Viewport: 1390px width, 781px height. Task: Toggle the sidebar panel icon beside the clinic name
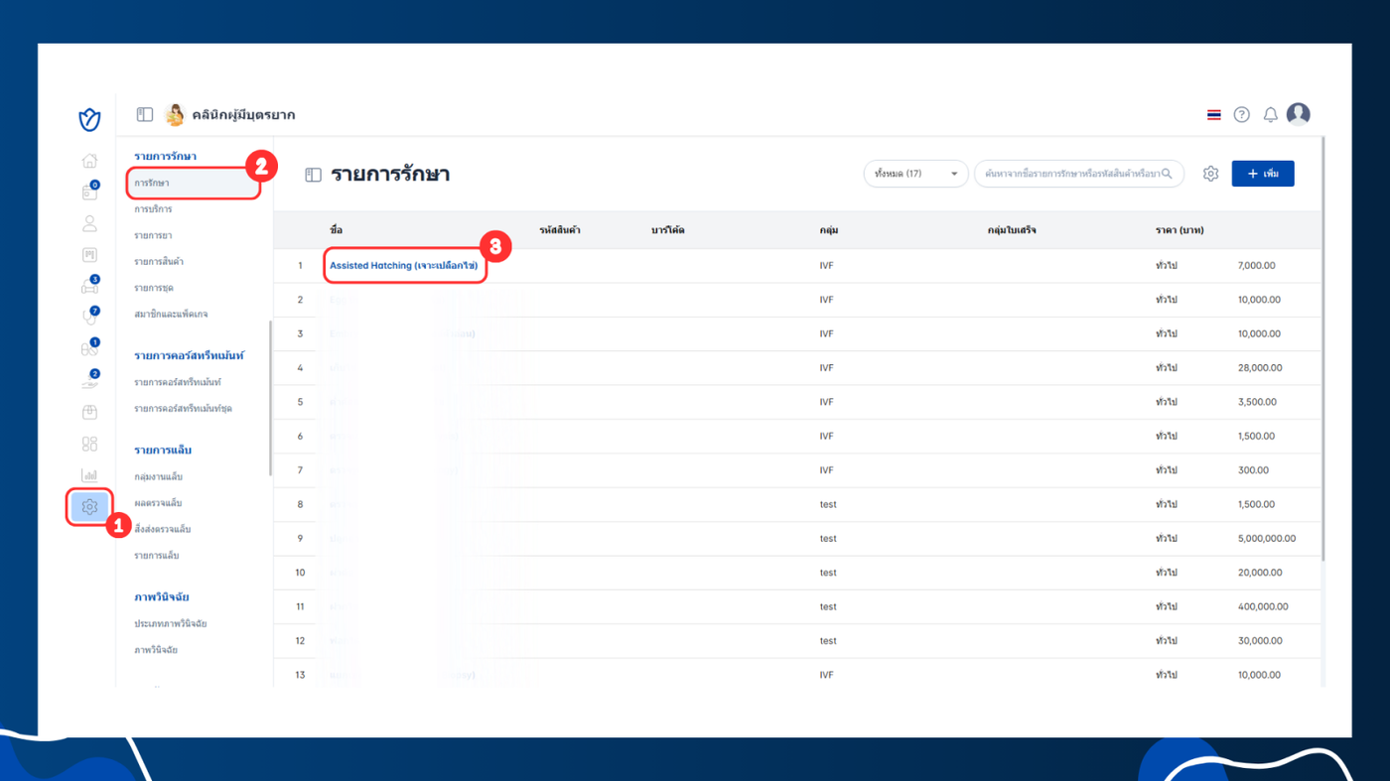(145, 115)
